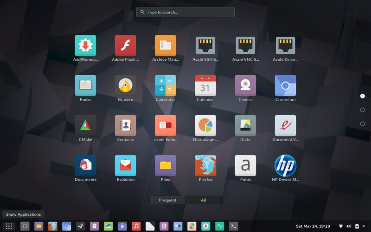Open the dconf Editor
Image resolution: width=371 pixels, height=232 pixels.
click(x=165, y=125)
